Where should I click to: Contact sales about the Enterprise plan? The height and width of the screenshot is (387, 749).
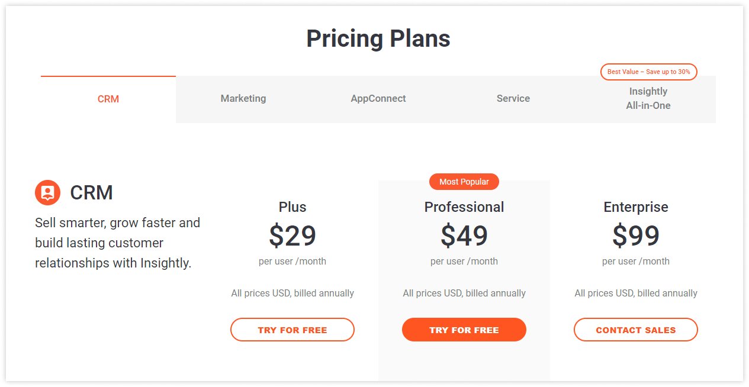(635, 330)
